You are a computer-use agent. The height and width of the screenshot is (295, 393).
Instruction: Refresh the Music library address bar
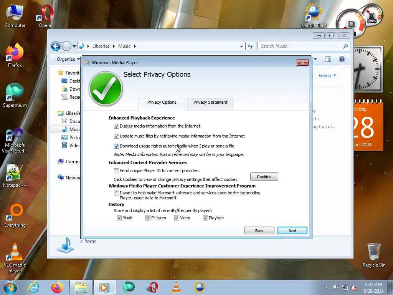coord(250,46)
